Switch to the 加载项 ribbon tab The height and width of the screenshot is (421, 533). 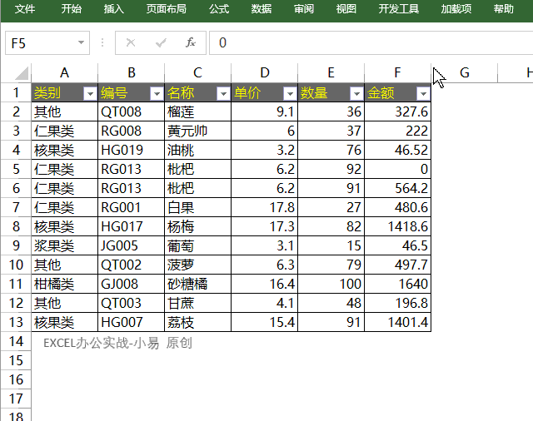click(456, 9)
